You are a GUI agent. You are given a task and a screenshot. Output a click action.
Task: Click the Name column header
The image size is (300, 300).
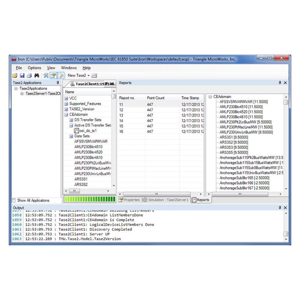coord(87,92)
